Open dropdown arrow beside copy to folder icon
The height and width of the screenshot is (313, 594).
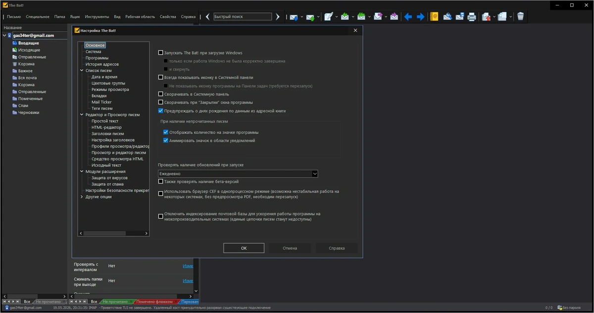[x=511, y=17]
